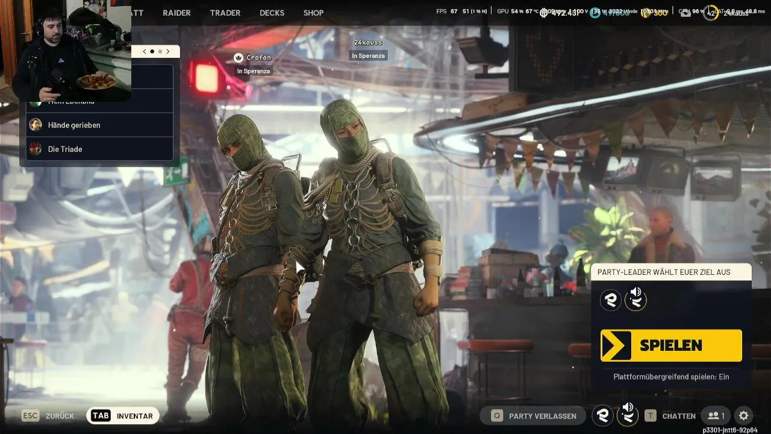The image size is (771, 434).
Task: Click the TAB key hint badge
Action: pos(101,416)
